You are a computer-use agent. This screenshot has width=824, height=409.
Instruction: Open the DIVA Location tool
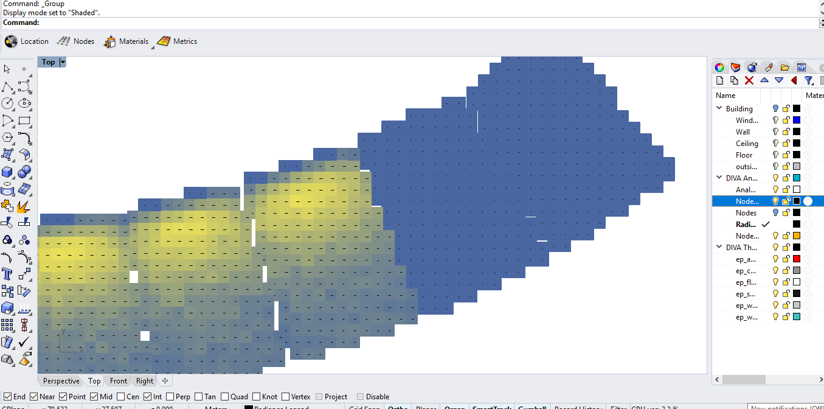27,41
